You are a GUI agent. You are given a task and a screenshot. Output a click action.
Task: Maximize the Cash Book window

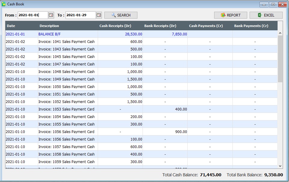273,5
